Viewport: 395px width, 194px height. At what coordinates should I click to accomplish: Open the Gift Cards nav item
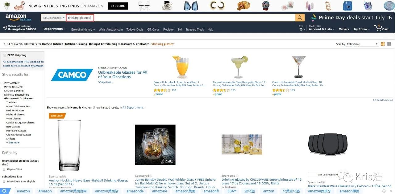pyautogui.click(x=153, y=30)
